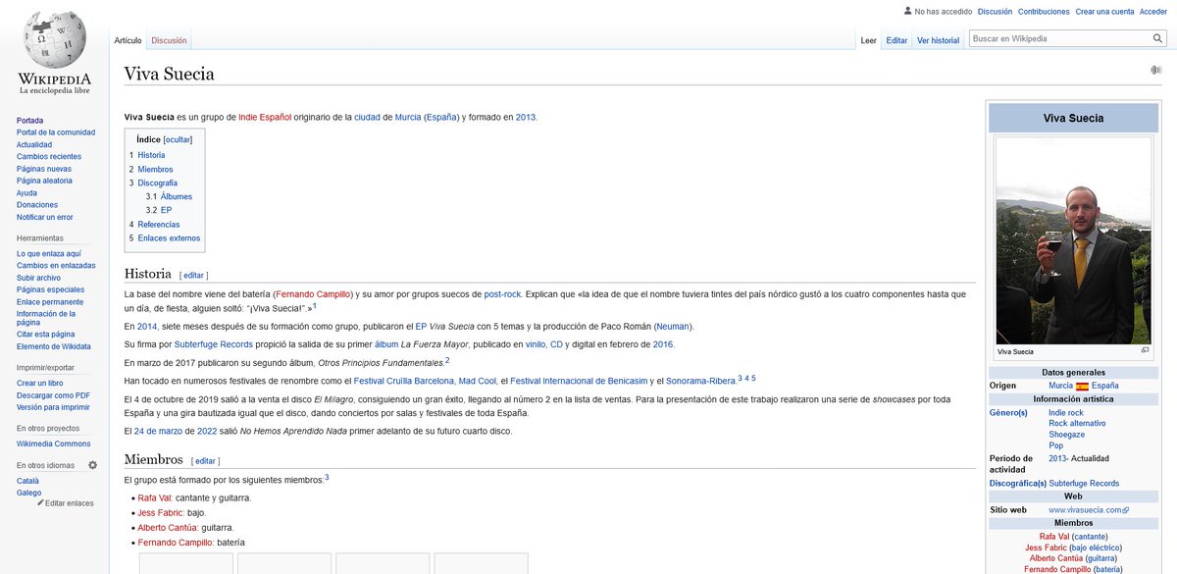Screen dimensions: 1177x574
Task: Open the Editar tab
Action: coord(896,40)
